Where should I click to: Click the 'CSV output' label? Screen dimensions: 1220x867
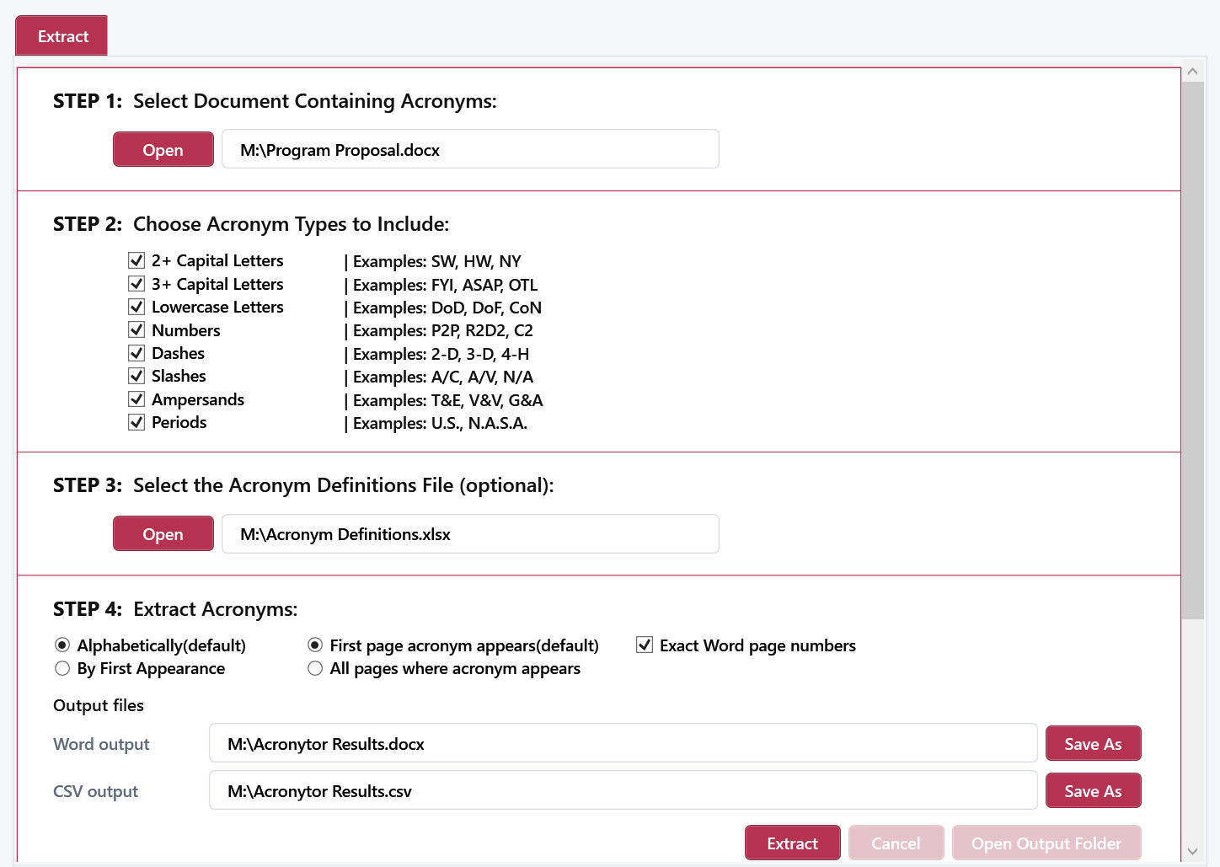[x=95, y=791]
